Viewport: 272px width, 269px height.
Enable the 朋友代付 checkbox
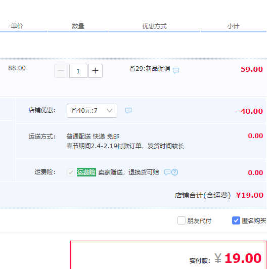(182, 220)
